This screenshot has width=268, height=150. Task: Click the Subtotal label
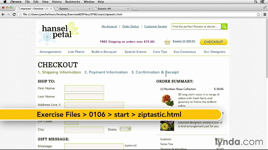tap(166, 139)
